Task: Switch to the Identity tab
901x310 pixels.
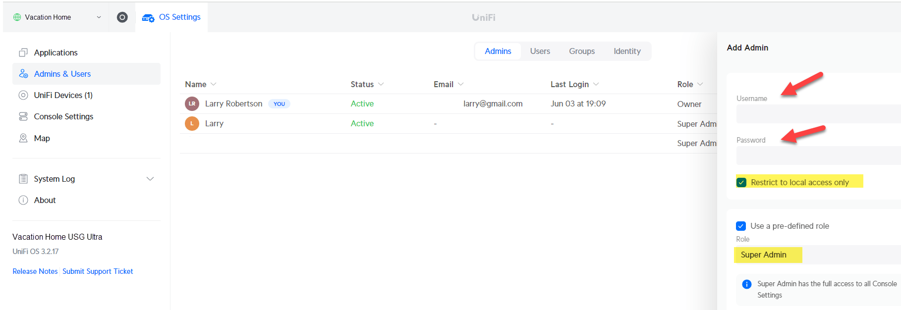Action: click(627, 51)
